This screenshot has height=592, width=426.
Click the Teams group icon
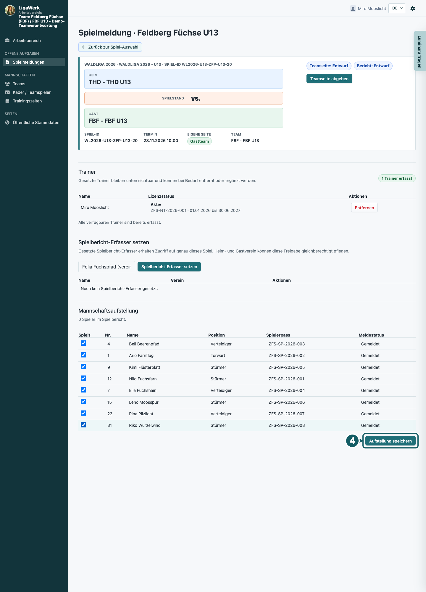(7, 84)
